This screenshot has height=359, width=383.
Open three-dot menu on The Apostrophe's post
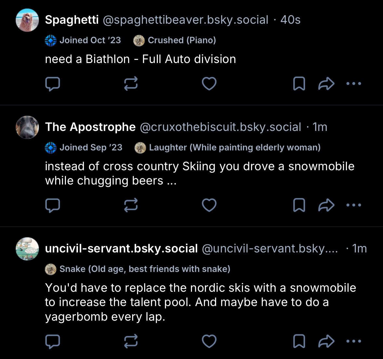[x=354, y=205]
